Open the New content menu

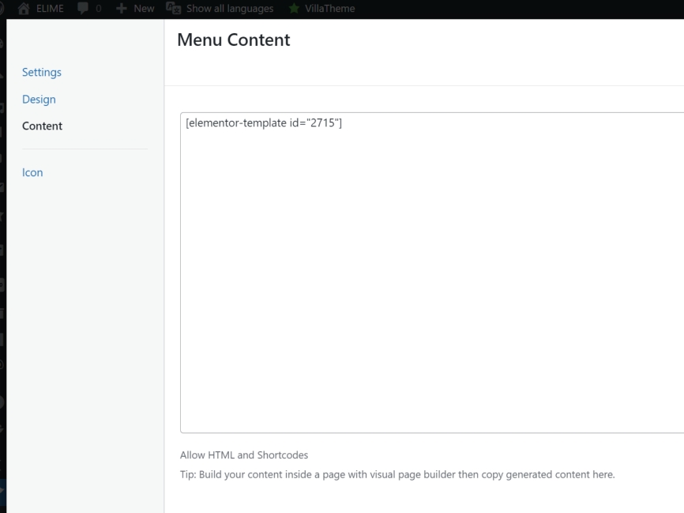[143, 9]
